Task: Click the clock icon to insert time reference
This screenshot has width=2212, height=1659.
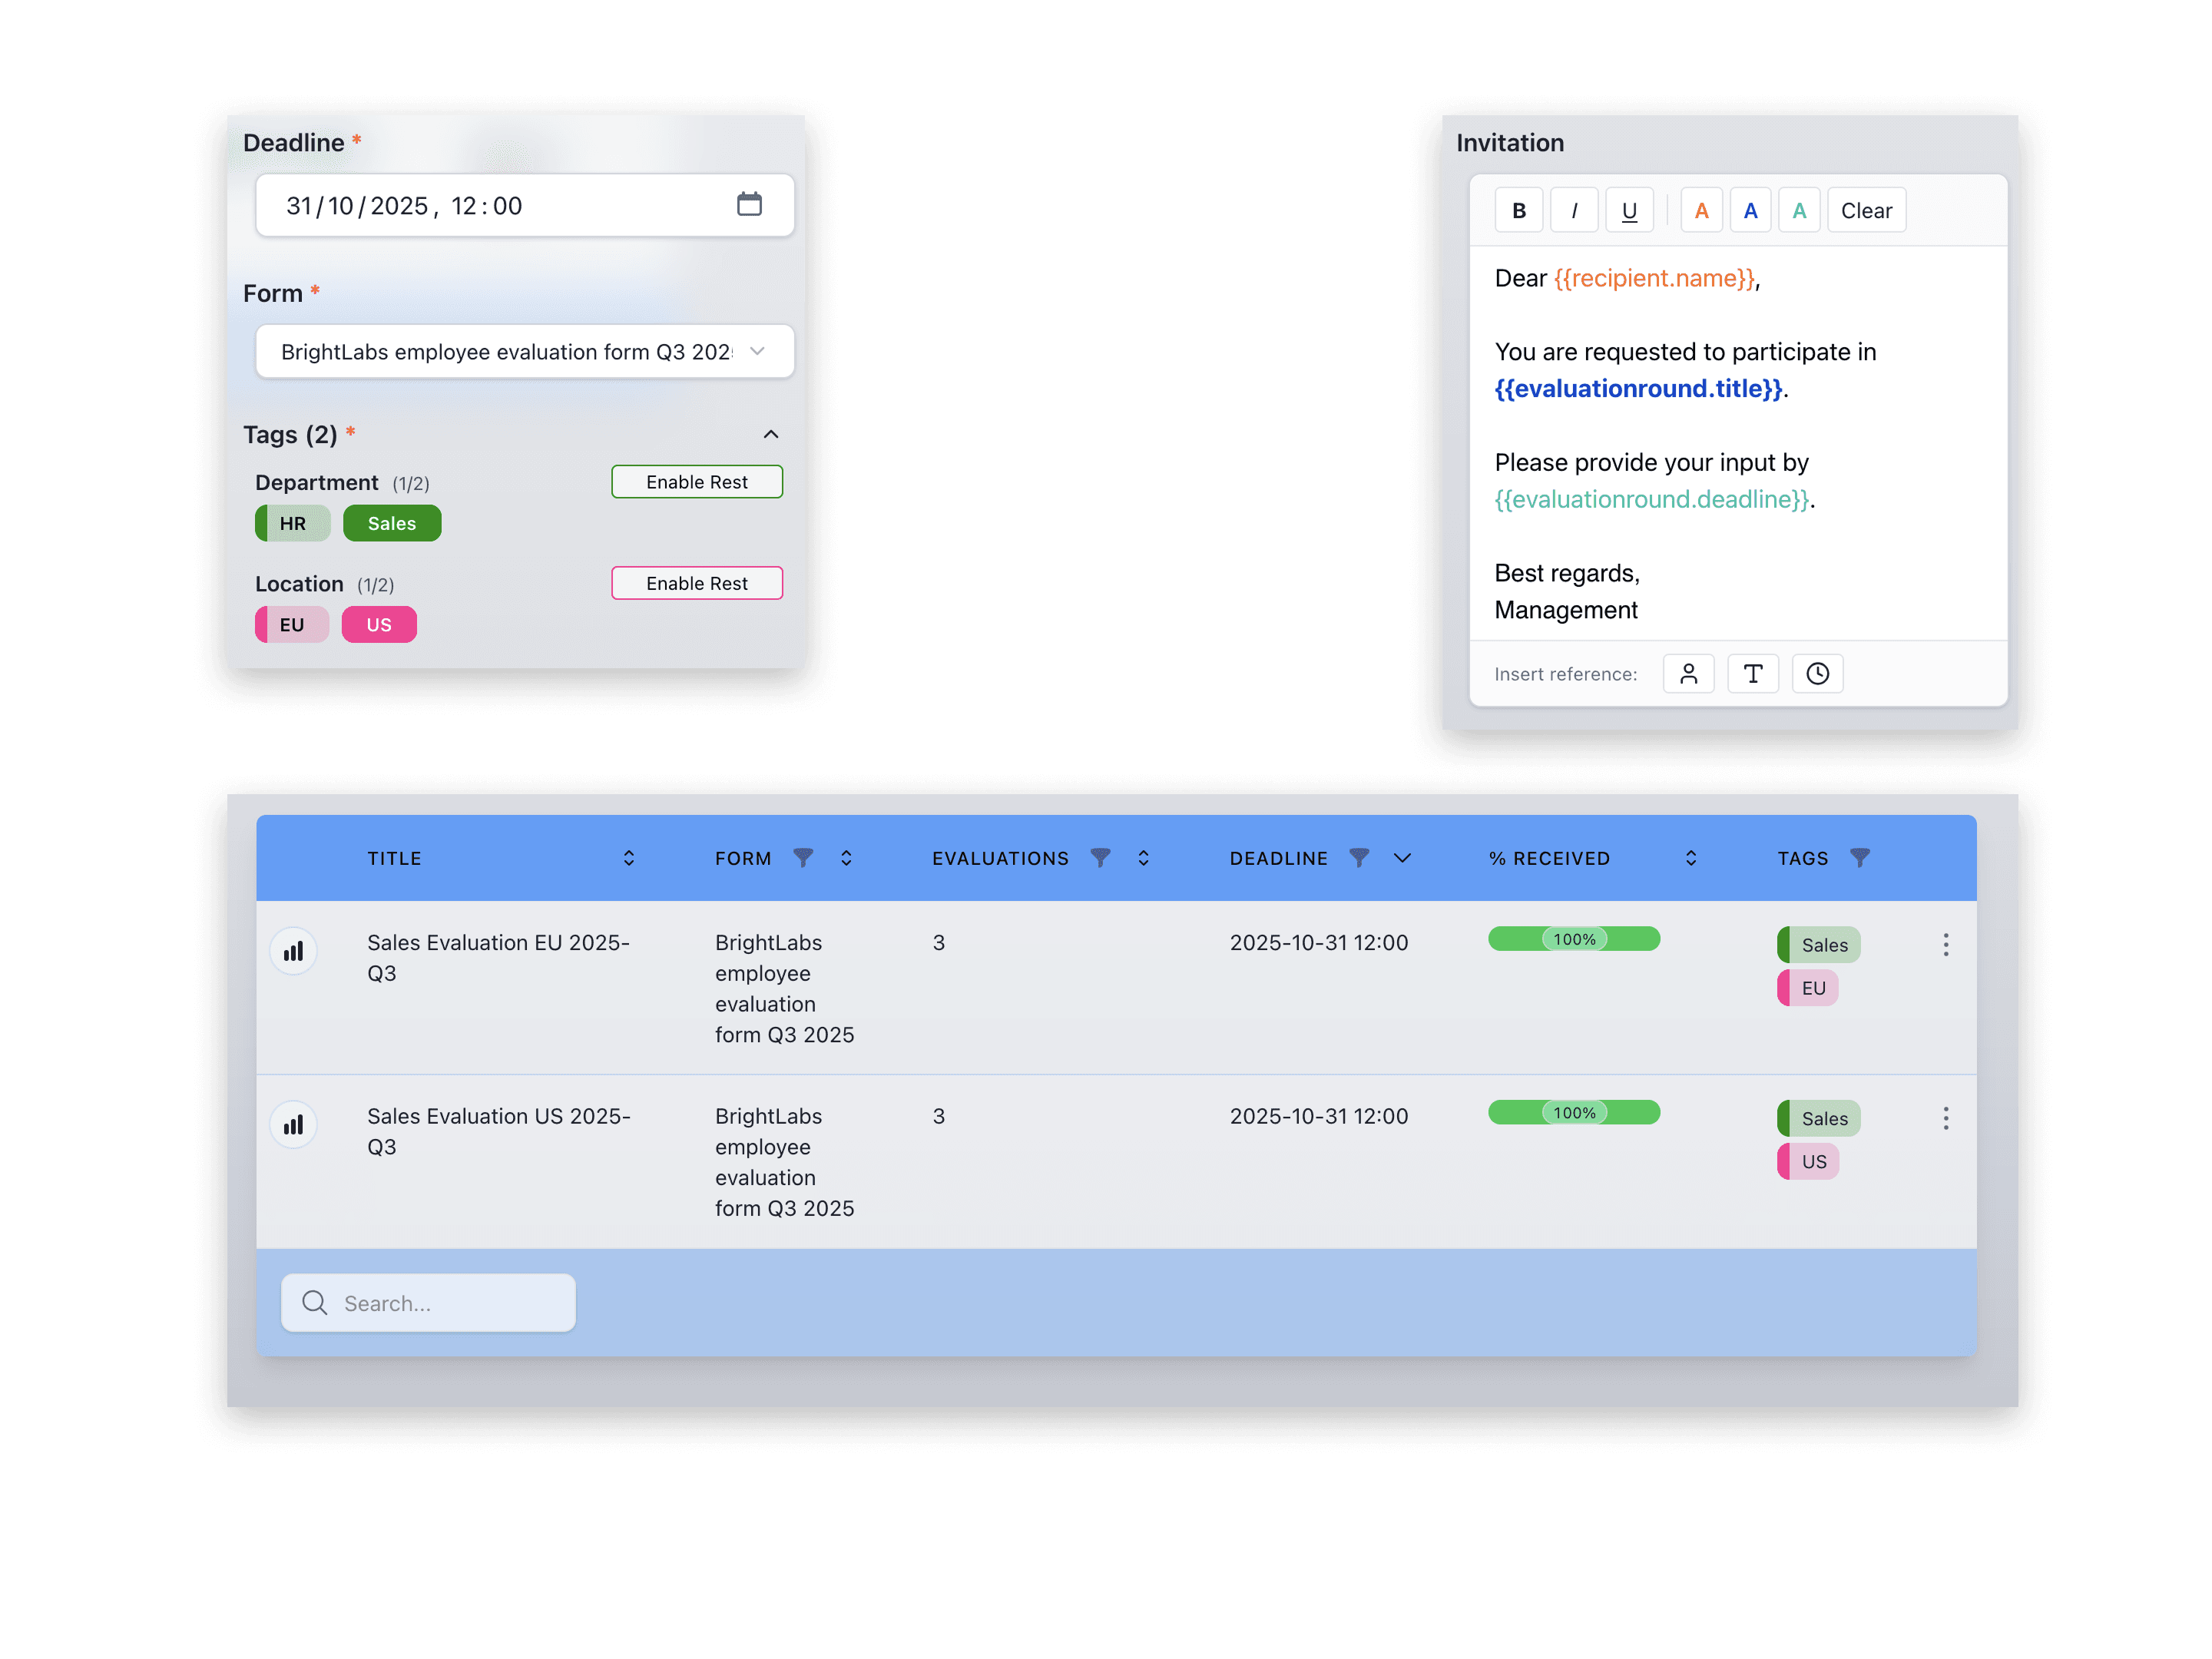Action: click(1817, 673)
